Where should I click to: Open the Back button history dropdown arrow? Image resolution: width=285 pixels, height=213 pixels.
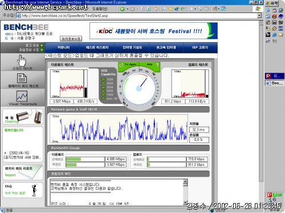pos(128,9)
